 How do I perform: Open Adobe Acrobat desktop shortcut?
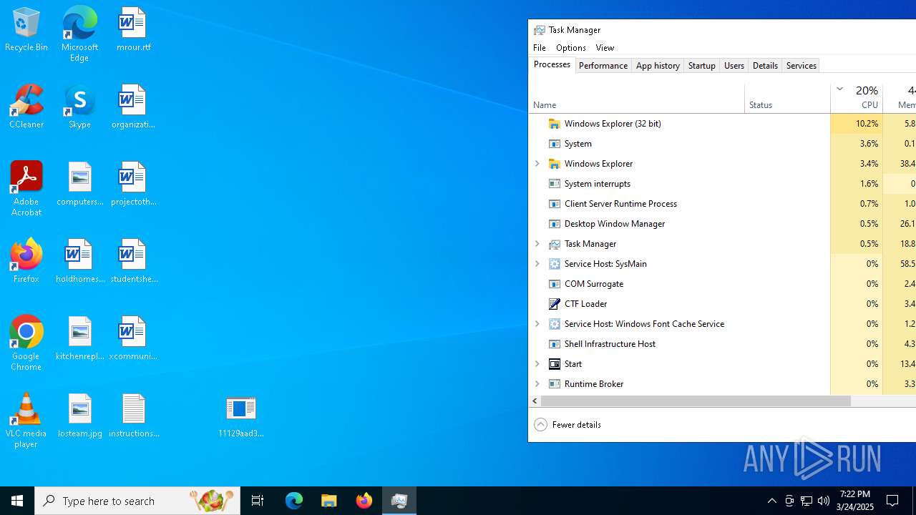[x=26, y=189]
